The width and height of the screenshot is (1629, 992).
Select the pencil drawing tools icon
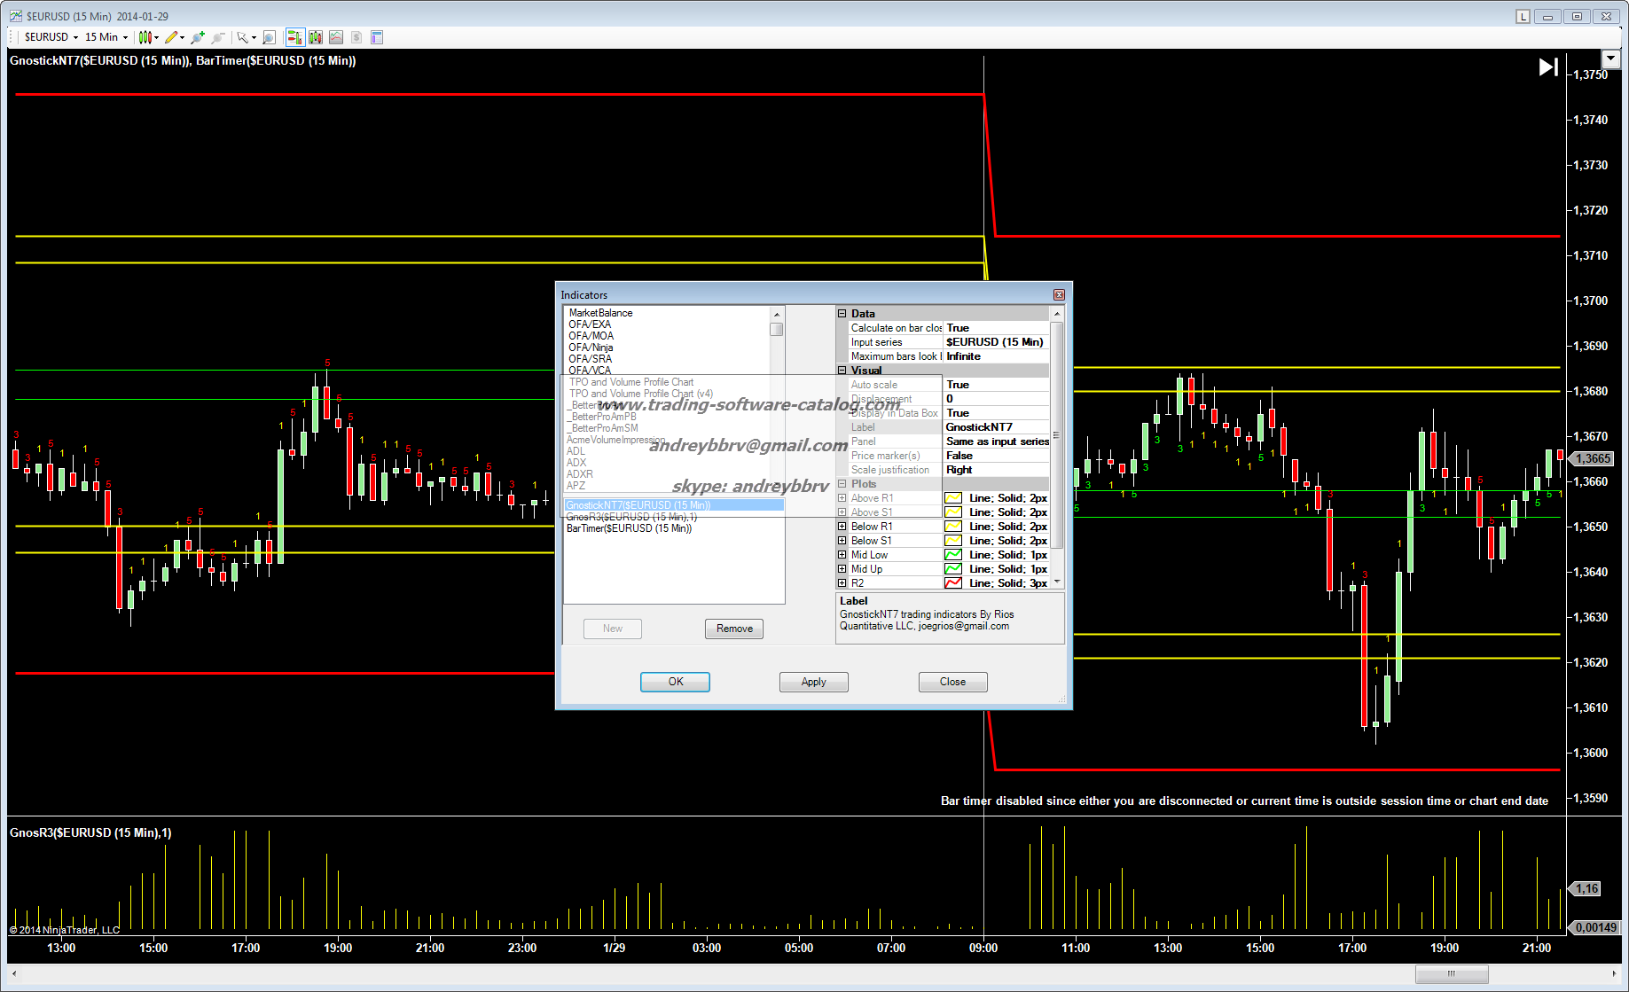[172, 37]
